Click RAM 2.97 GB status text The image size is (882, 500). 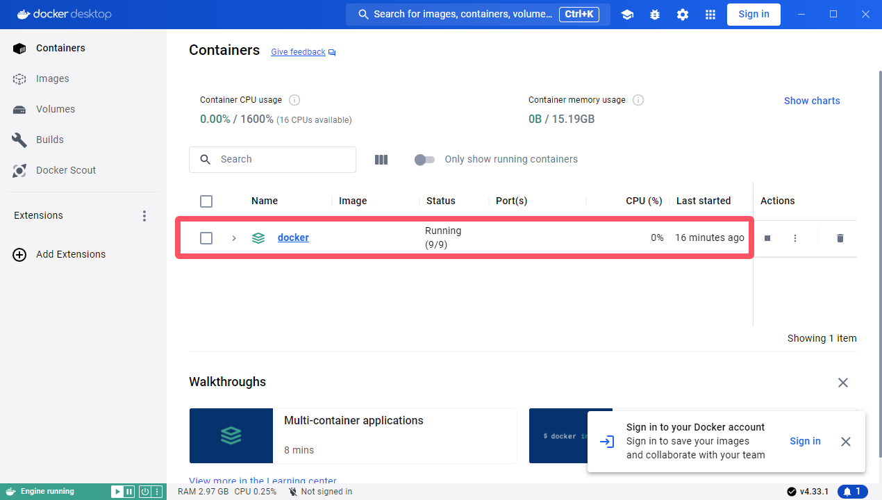203,492
